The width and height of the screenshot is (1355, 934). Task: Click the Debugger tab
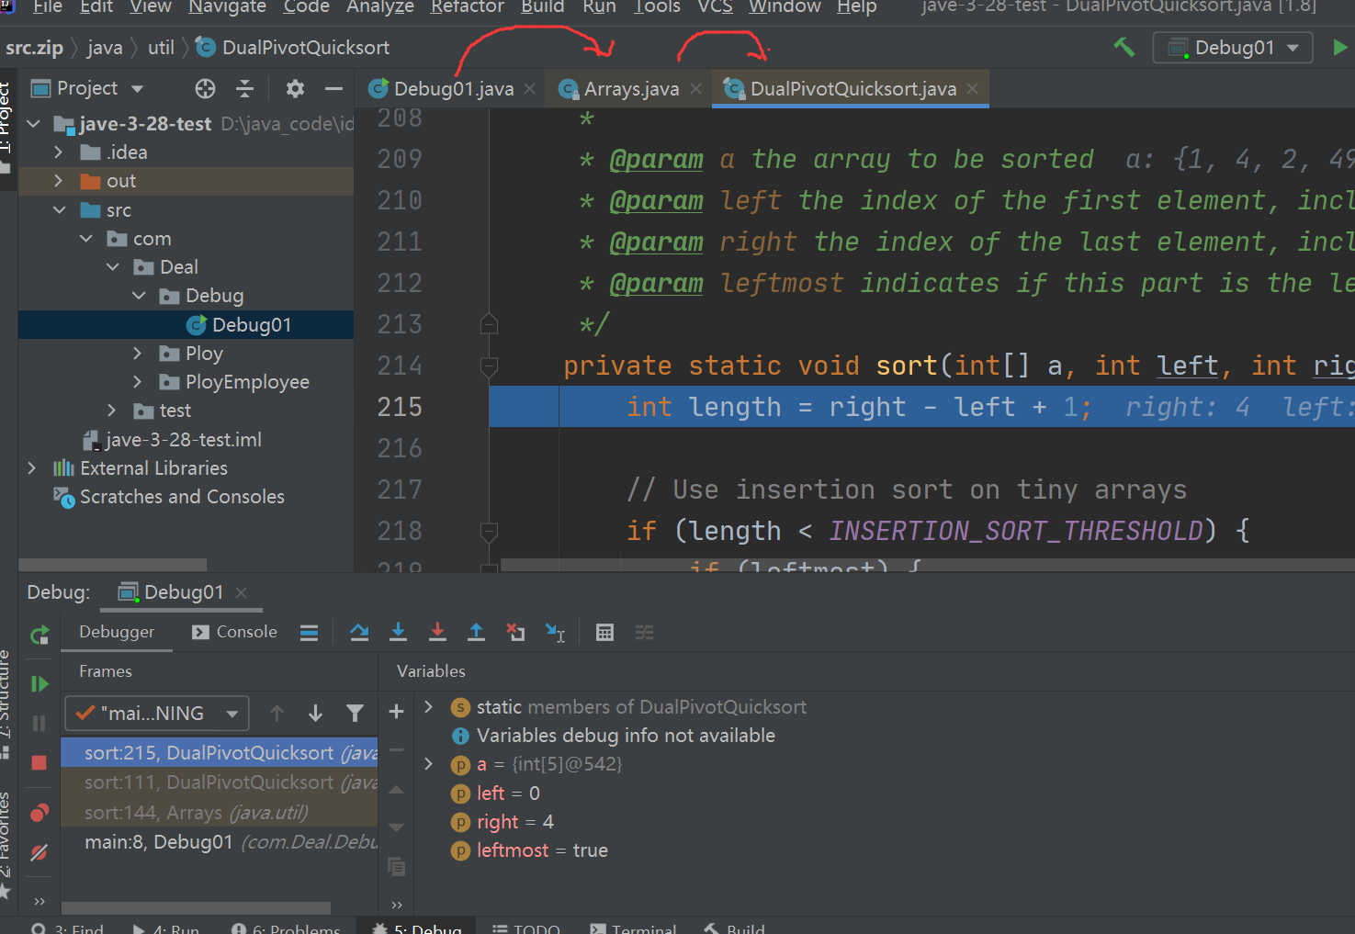tap(117, 632)
